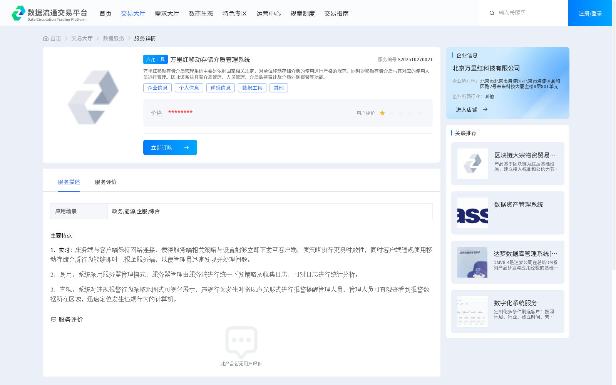Click the fifth rating star
This screenshot has height=385, width=616.
[419, 113]
